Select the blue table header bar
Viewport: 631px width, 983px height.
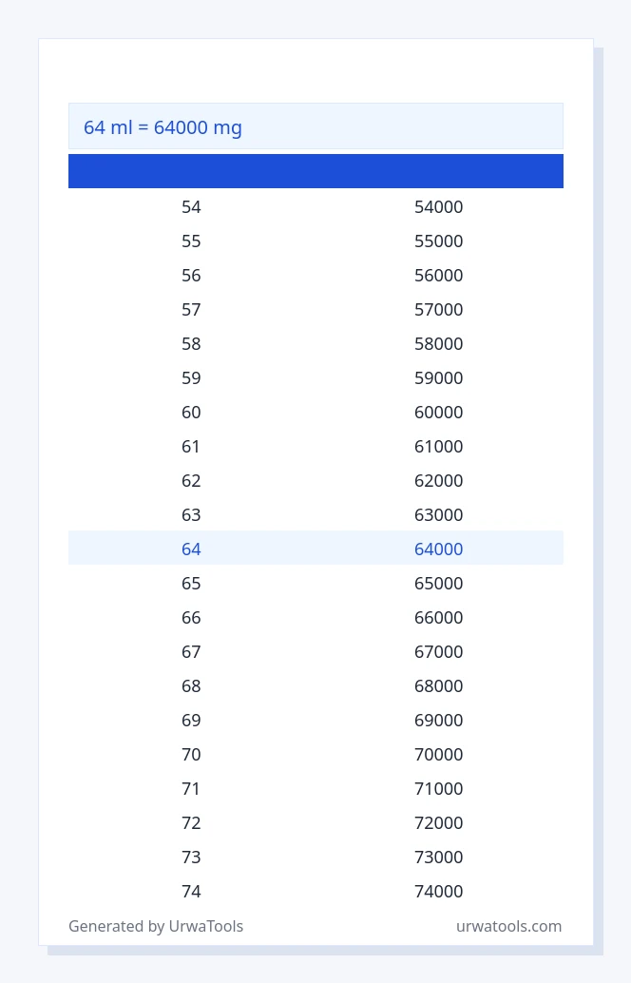click(315, 171)
